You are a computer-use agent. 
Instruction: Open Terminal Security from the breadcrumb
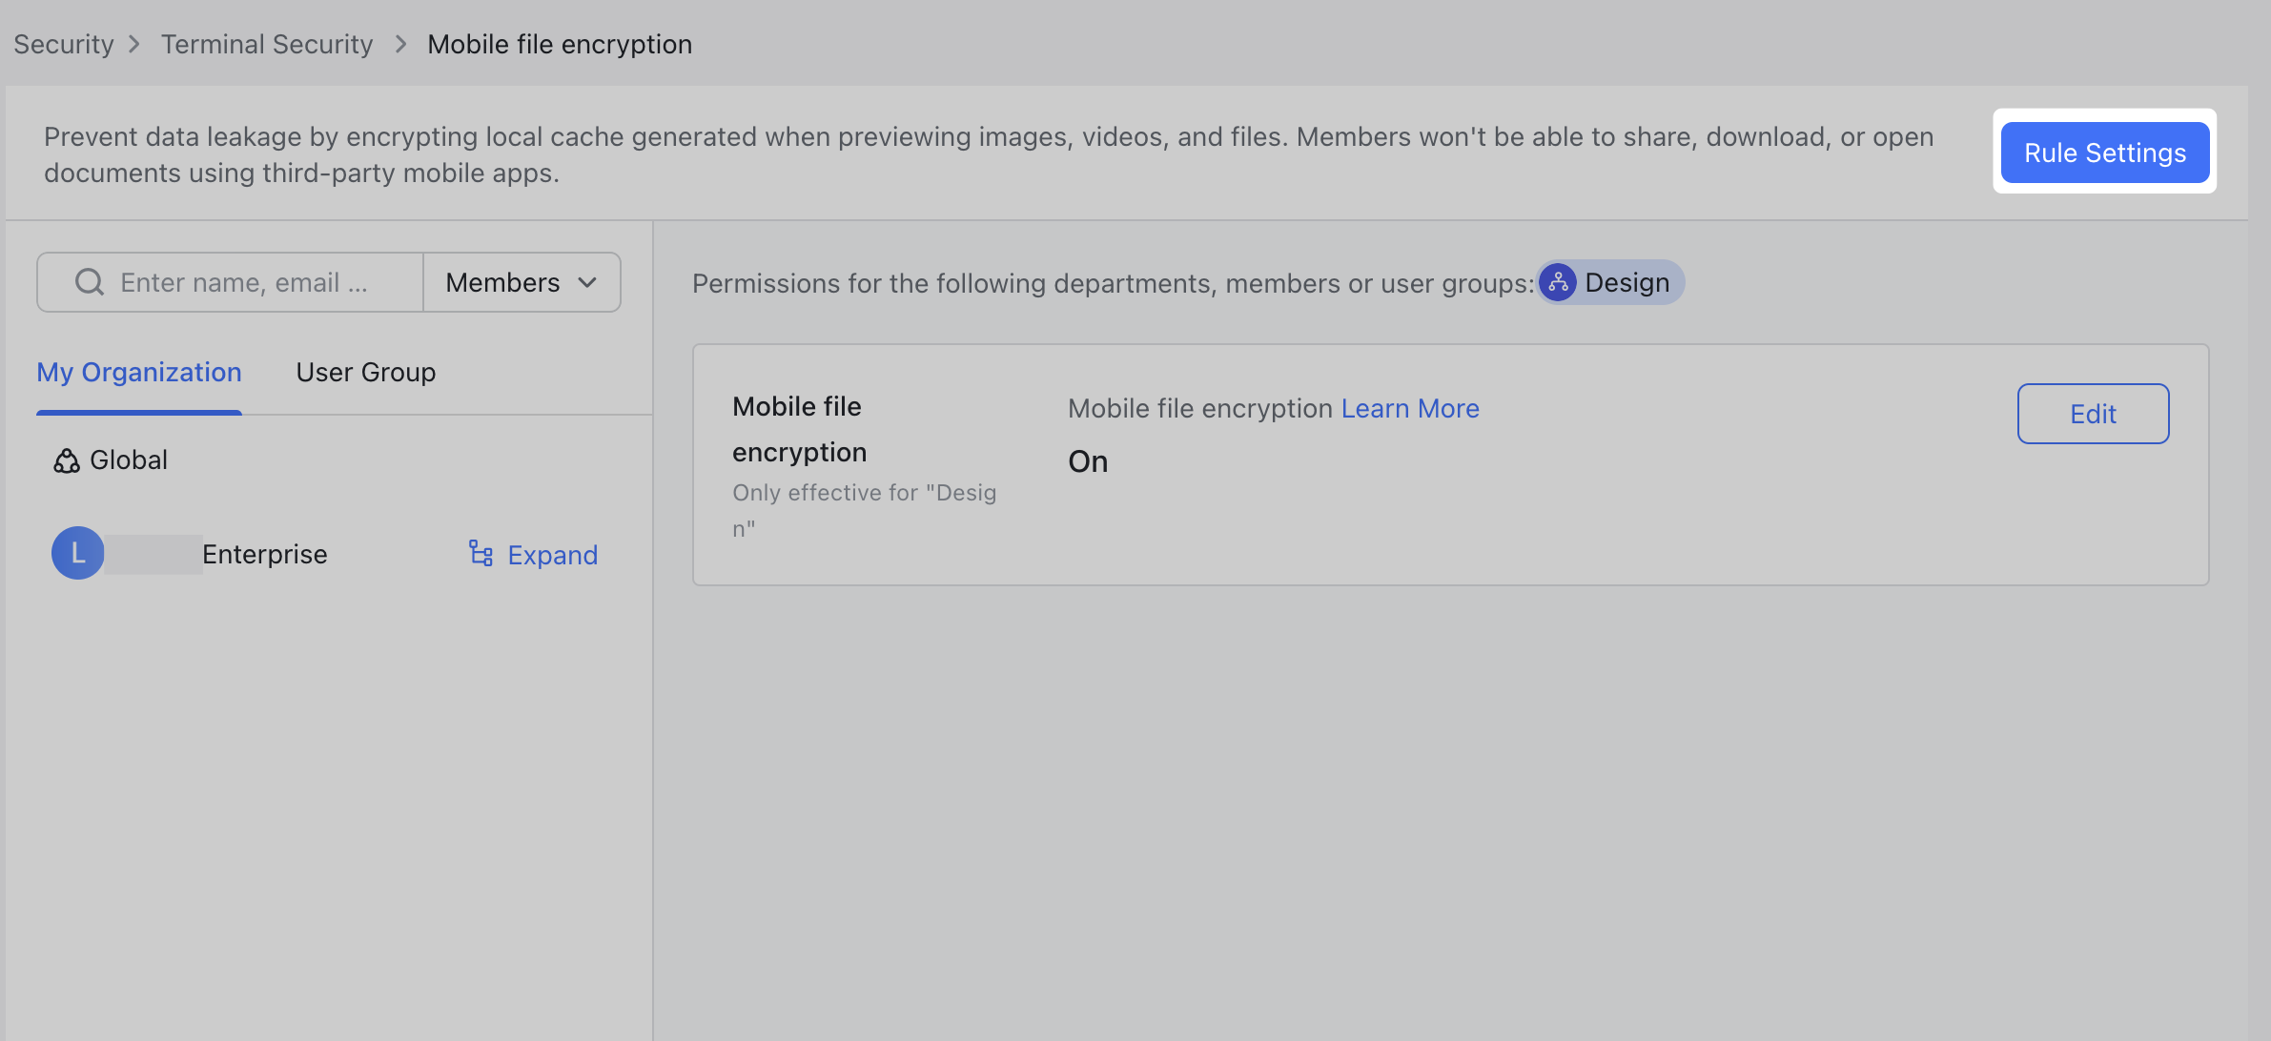click(x=267, y=44)
